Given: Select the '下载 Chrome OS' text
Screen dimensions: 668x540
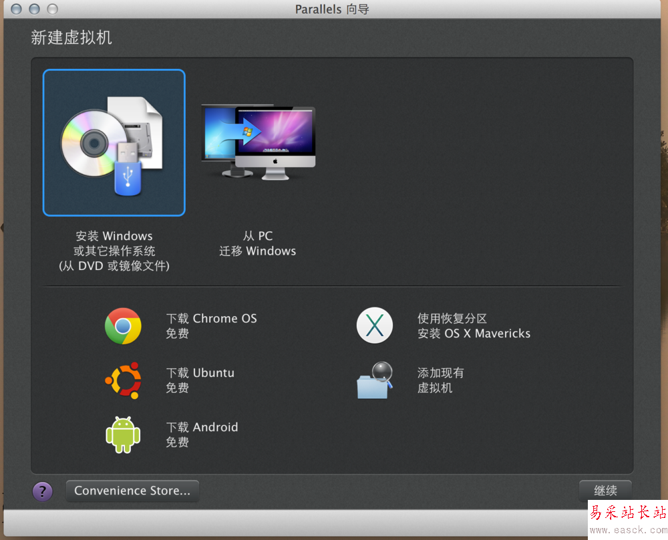Looking at the screenshot, I should click(212, 318).
